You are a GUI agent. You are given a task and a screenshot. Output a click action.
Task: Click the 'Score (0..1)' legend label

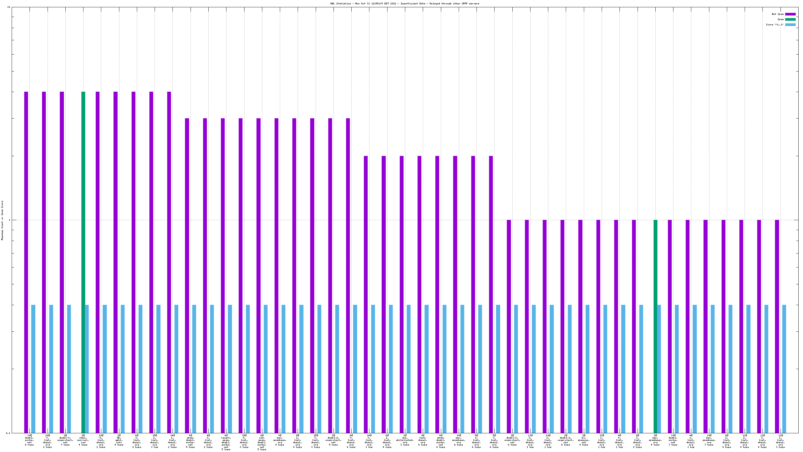pos(775,25)
